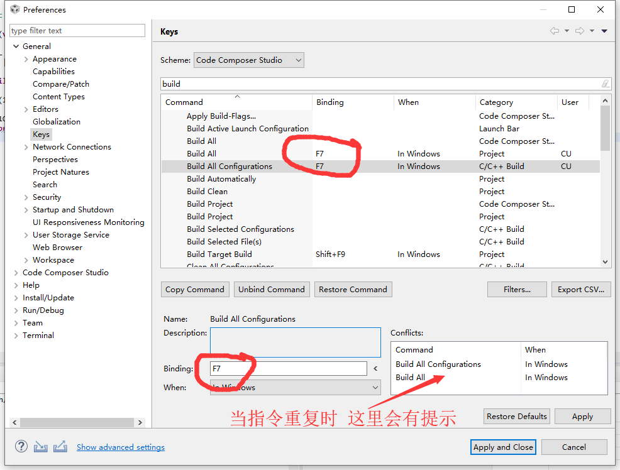
Task: Open the help question mark icon
Action: [x=21, y=447]
